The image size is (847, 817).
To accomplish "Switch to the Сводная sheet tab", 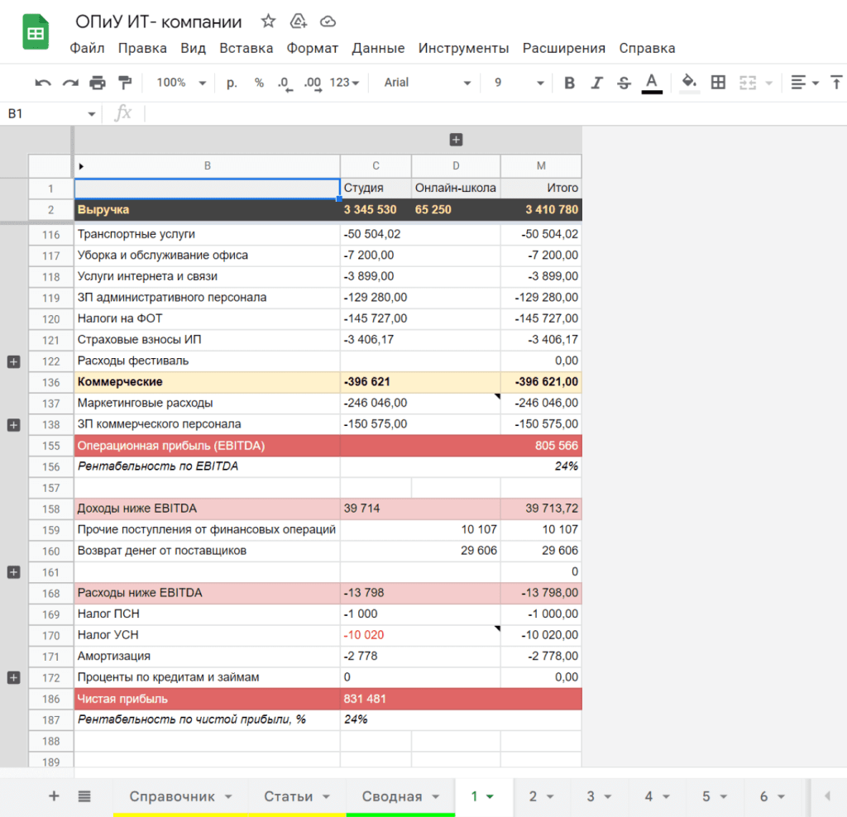I will (x=392, y=796).
